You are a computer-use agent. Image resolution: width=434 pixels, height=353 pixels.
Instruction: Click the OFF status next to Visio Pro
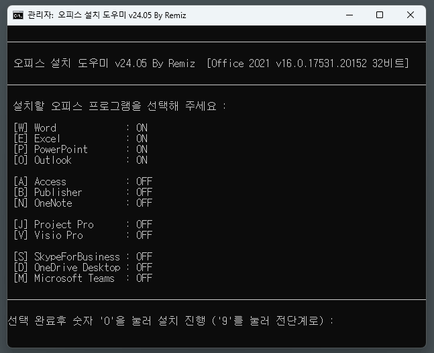click(x=144, y=235)
